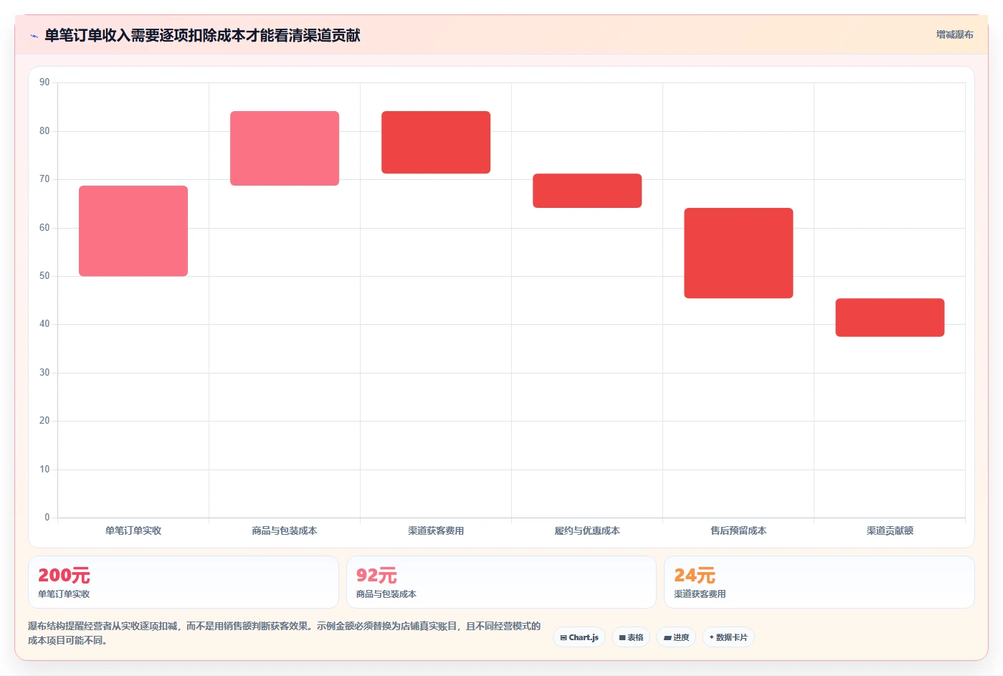Click the lightning icon beside the title
This screenshot has height=676, width=1003.
click(34, 36)
